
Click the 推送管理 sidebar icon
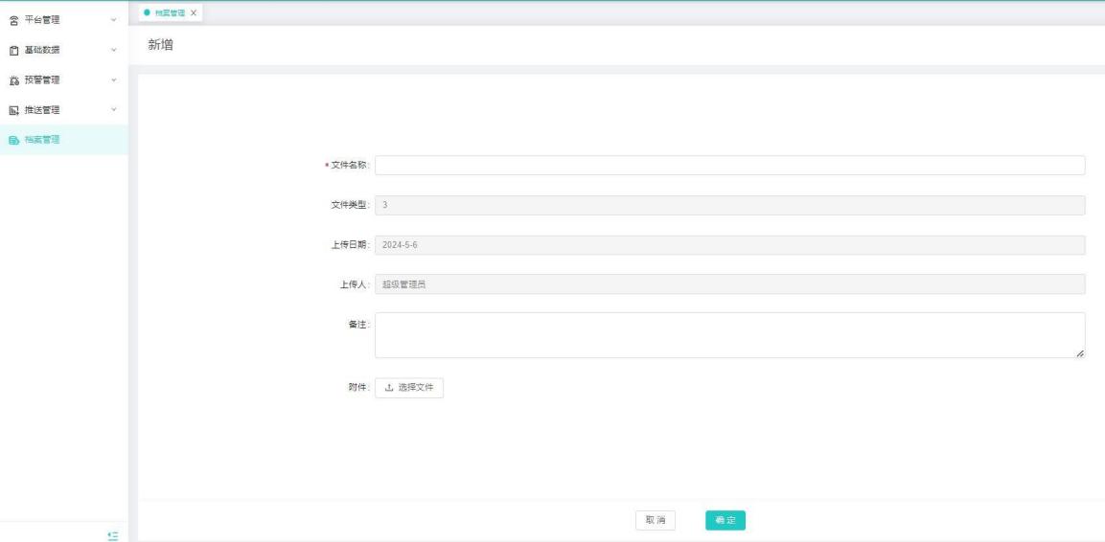(13, 109)
